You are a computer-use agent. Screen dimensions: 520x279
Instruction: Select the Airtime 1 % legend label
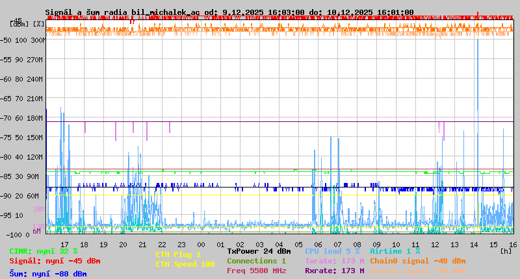(395, 251)
